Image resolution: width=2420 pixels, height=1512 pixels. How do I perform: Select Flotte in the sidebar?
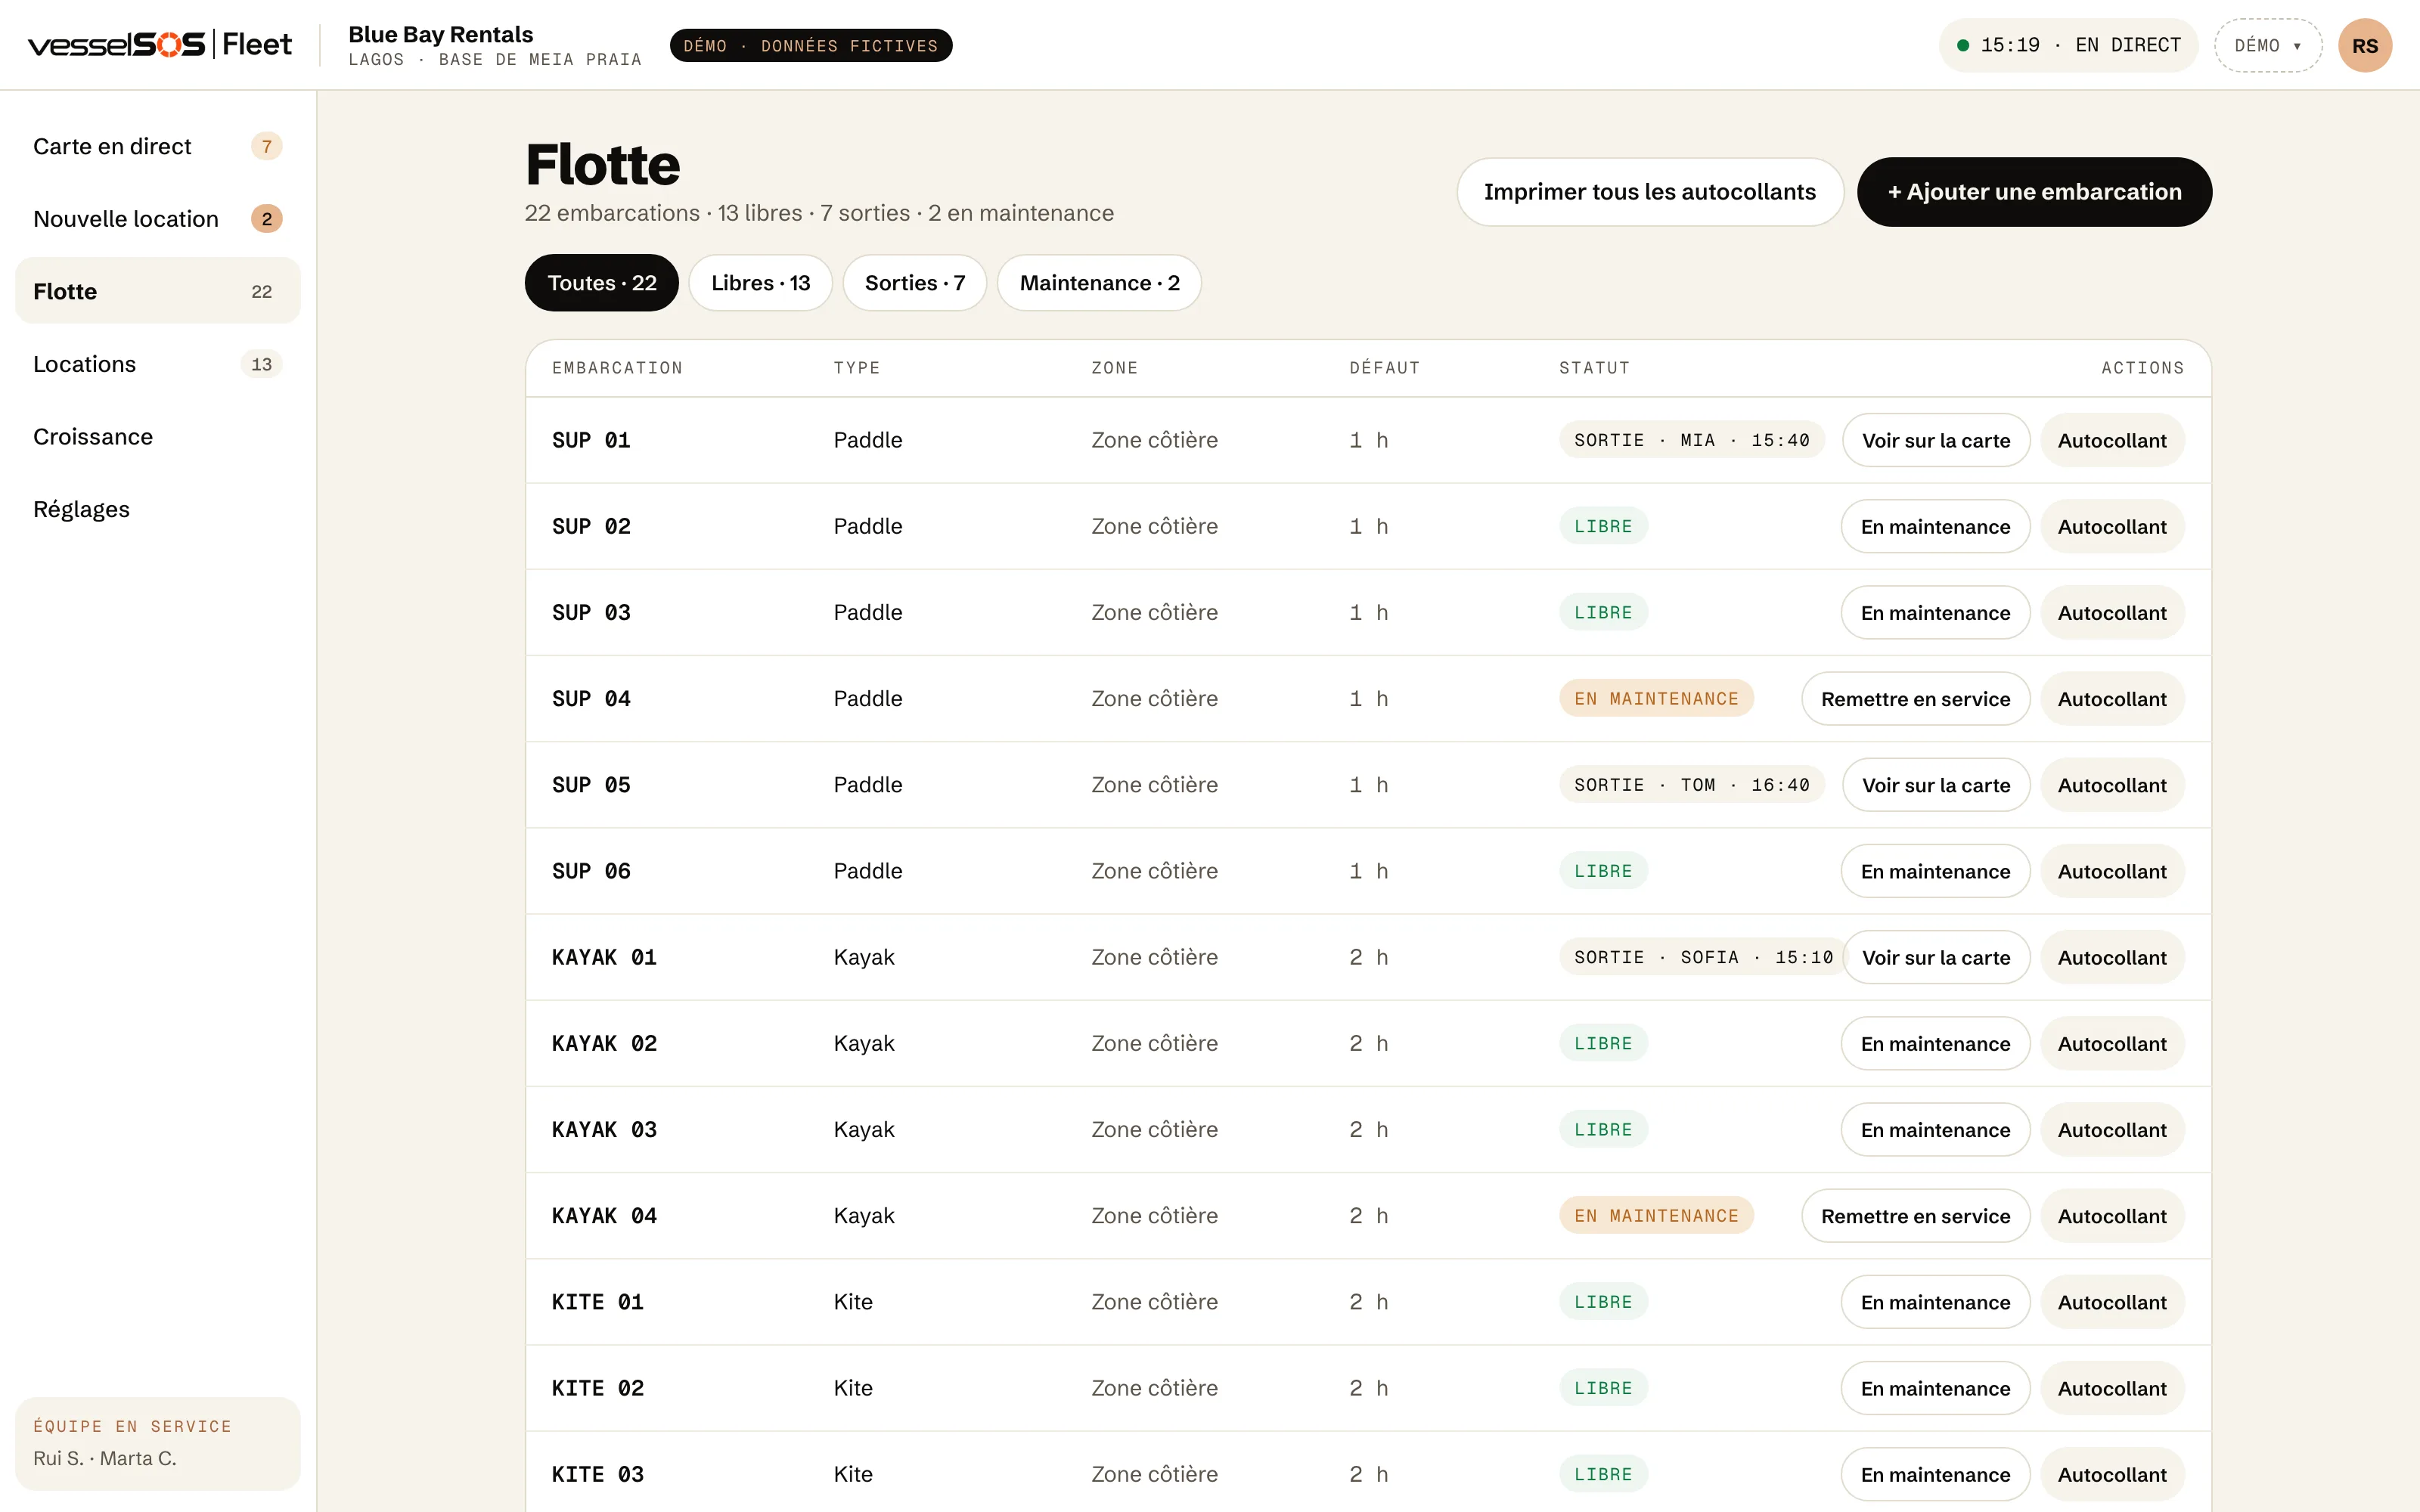click(x=158, y=291)
